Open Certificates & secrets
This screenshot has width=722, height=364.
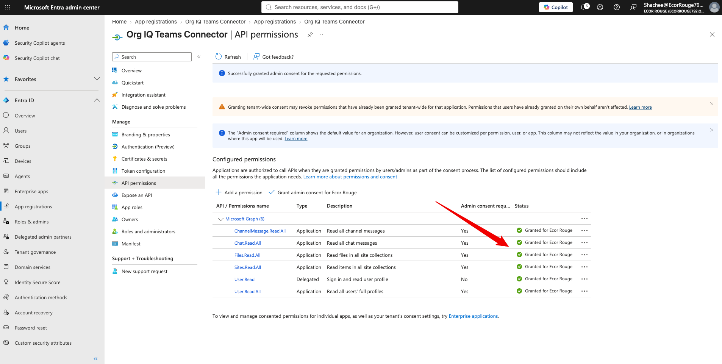coord(144,159)
